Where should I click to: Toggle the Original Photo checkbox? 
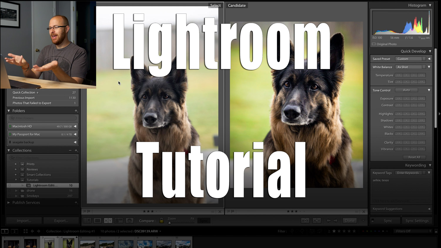point(374,44)
